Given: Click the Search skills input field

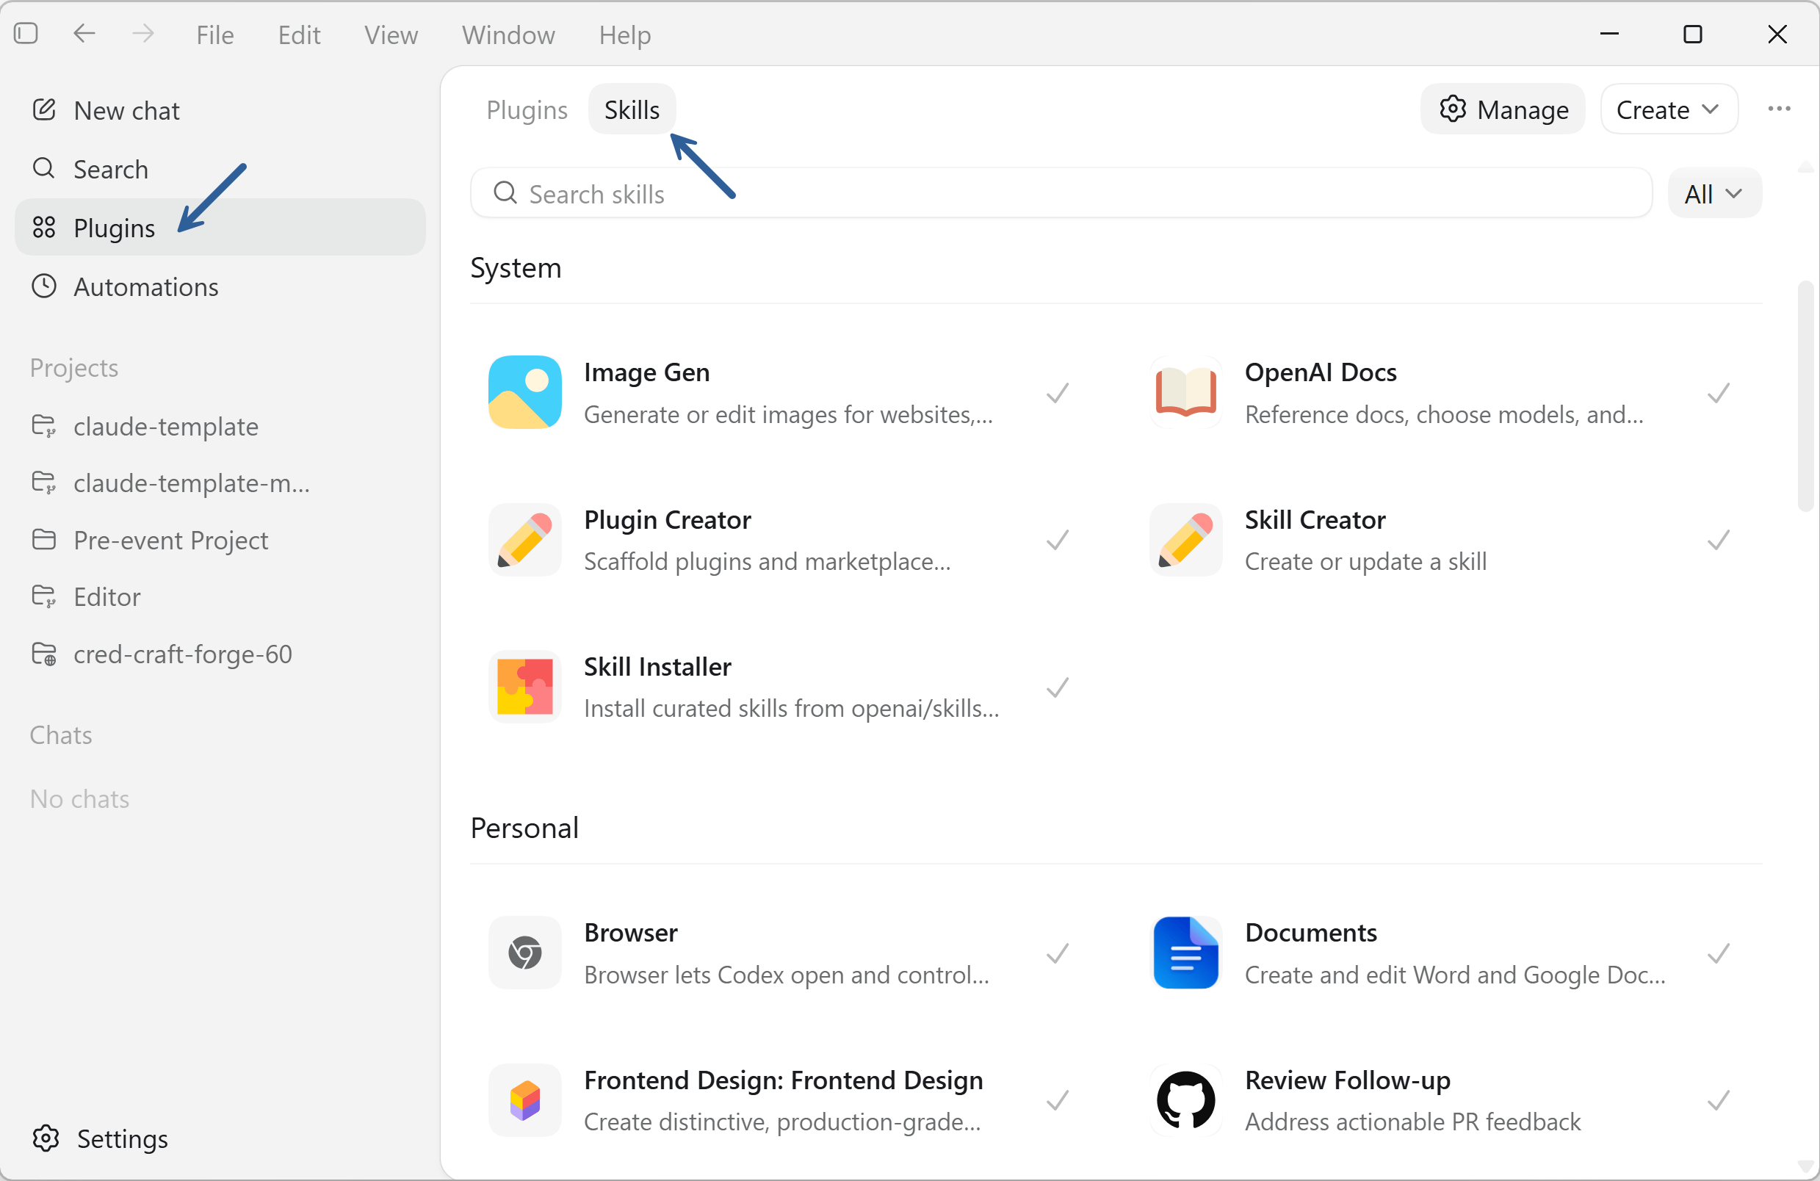Looking at the screenshot, I should (1061, 193).
